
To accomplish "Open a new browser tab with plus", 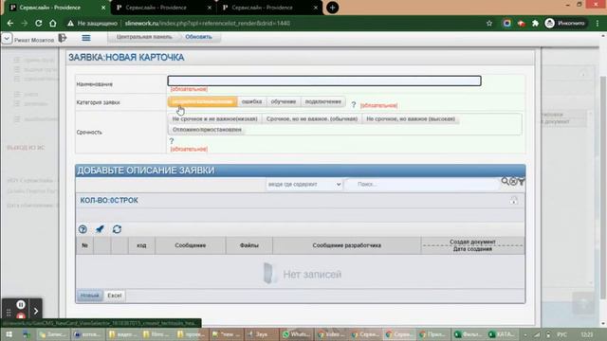I will click(332, 8).
